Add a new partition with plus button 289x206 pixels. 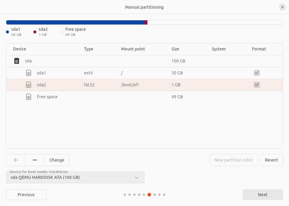[x=16, y=160]
